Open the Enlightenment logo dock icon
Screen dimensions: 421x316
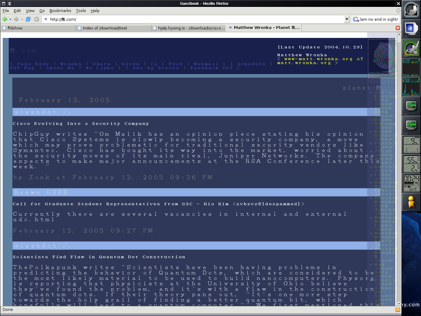411,9
